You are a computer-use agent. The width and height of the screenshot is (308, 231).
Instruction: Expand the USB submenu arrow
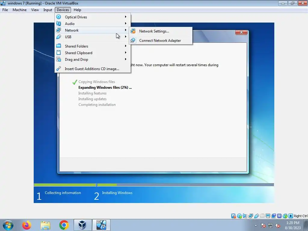[x=126, y=37]
